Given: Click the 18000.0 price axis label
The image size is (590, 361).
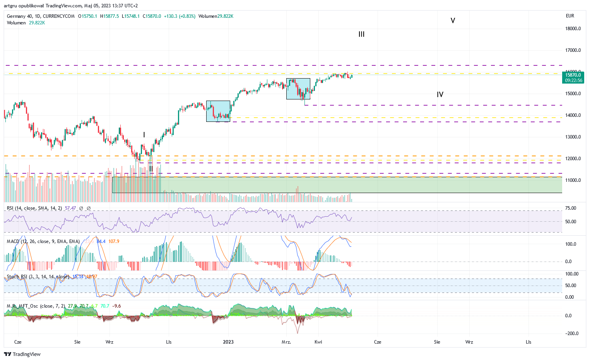Looking at the screenshot, I should (x=573, y=29).
